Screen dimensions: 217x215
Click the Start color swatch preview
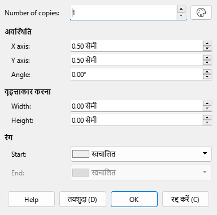point(81,154)
